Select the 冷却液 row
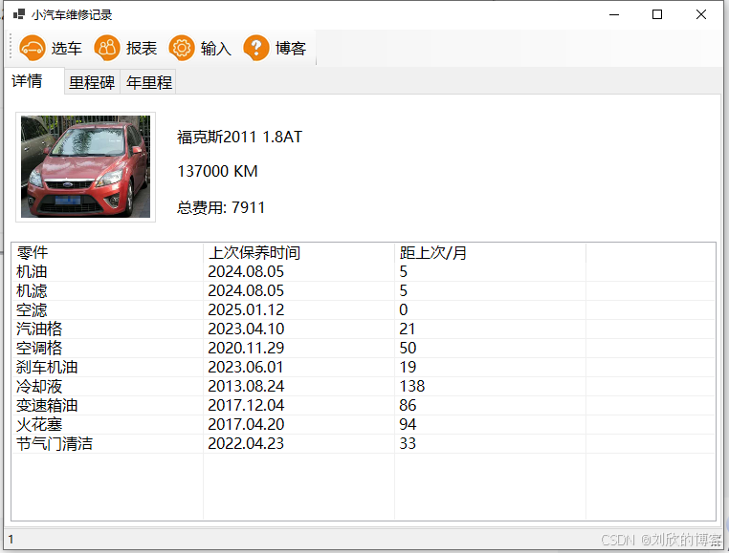The width and height of the screenshot is (729, 553). coord(364,386)
